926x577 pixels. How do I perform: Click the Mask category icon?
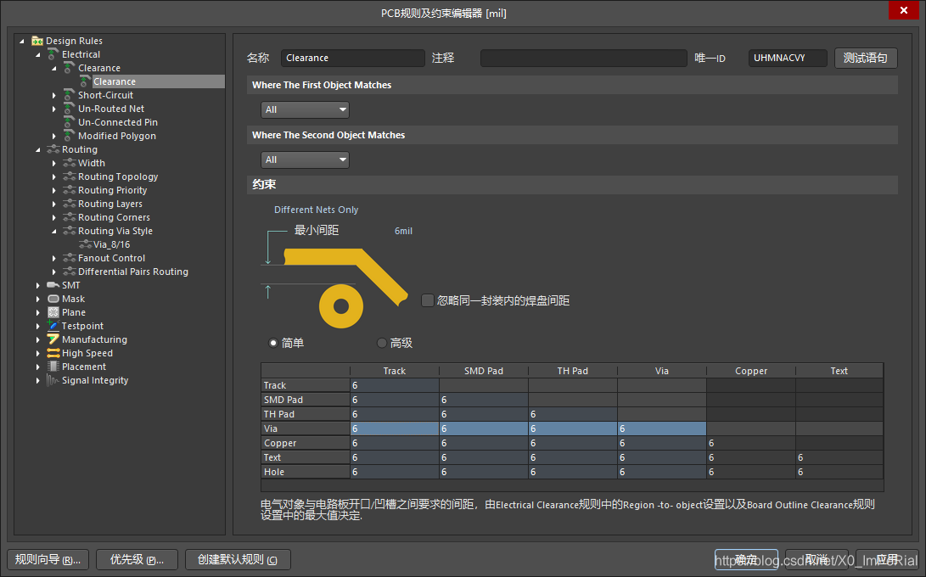[53, 299]
